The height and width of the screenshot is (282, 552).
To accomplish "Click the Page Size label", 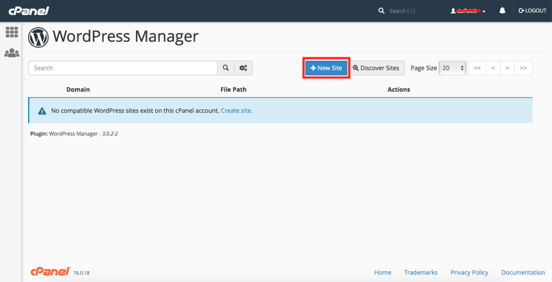I will tap(424, 68).
